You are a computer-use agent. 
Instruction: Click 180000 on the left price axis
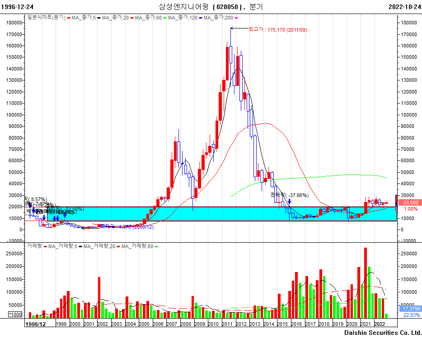[14, 23]
